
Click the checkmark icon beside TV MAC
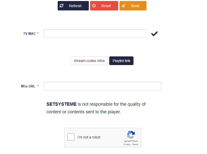pyautogui.click(x=154, y=34)
